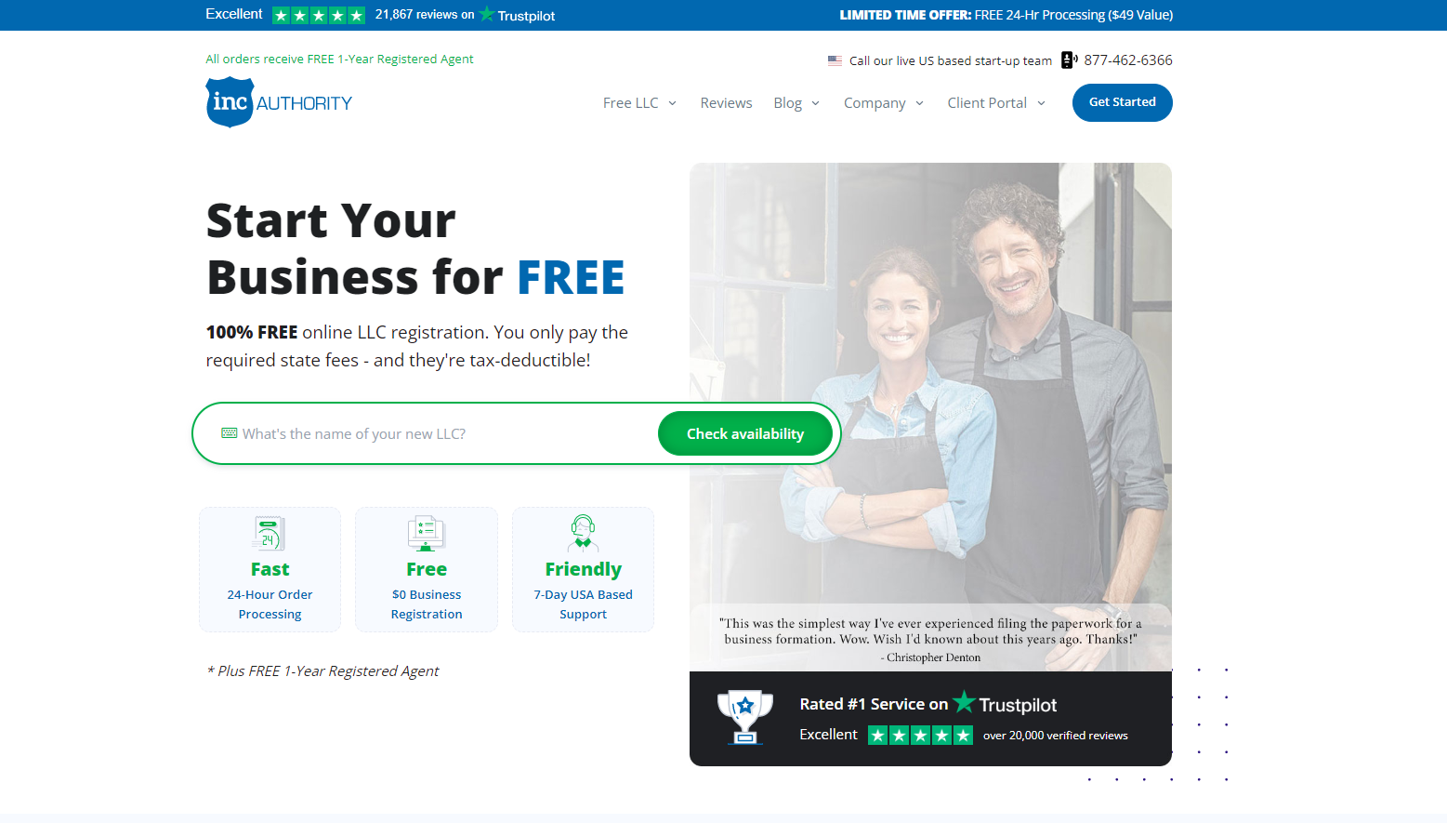Expand the Blog dropdown chevron
1447x823 pixels.
pos(815,103)
